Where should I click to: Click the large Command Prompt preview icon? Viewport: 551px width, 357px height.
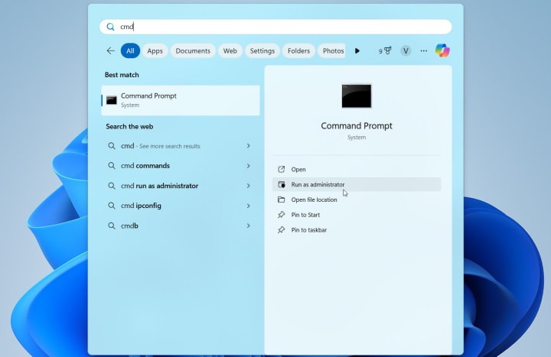pyautogui.click(x=357, y=96)
